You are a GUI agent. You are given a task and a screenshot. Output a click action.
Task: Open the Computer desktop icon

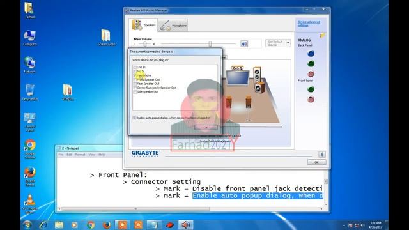pyautogui.click(x=29, y=38)
